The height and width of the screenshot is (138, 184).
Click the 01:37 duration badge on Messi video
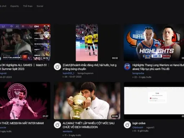click(45, 116)
